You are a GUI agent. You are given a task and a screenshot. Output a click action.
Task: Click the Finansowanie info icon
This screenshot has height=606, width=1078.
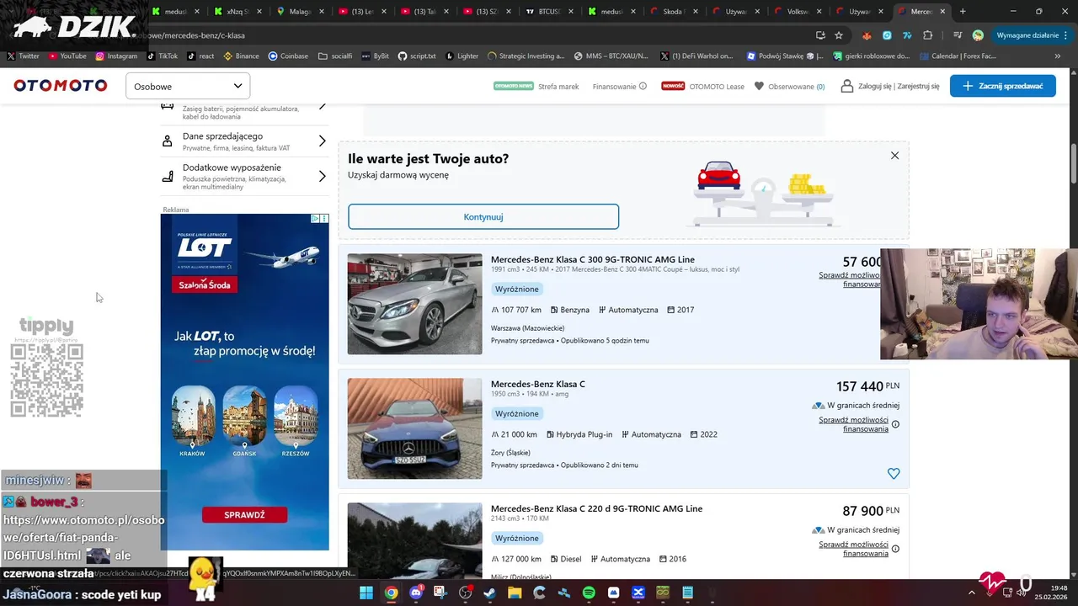643,86
